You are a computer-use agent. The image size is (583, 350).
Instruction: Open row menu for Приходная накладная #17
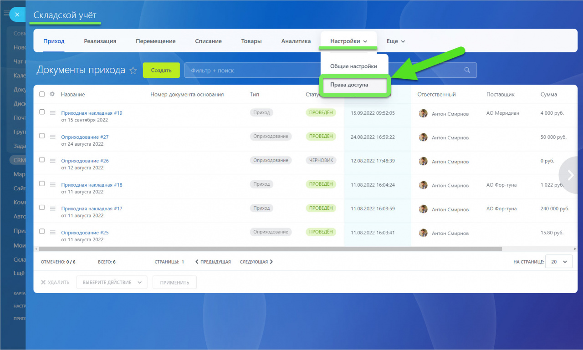click(53, 208)
